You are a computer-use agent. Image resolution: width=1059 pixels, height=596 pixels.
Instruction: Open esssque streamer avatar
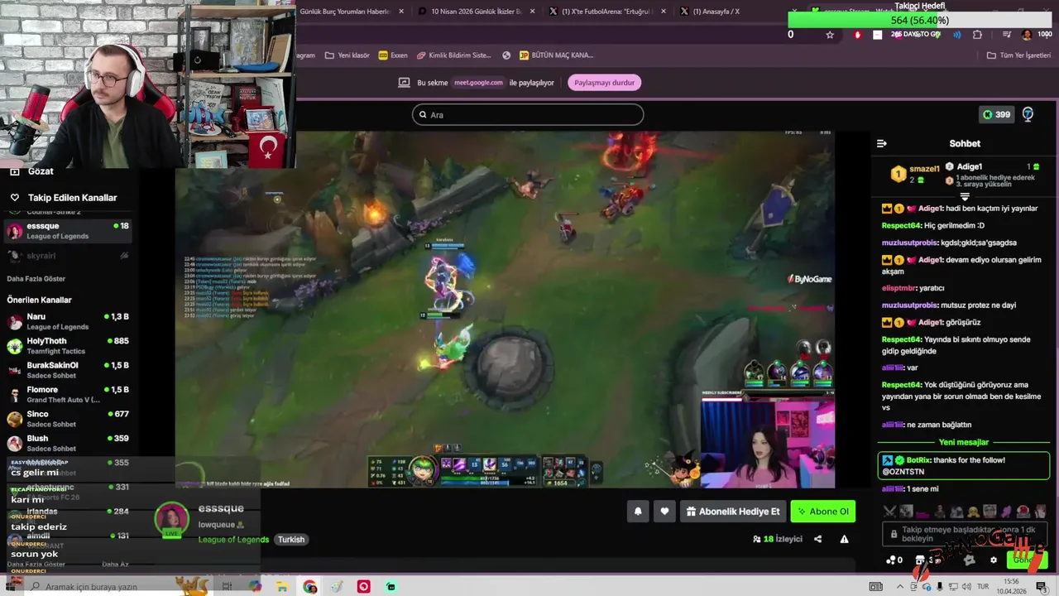[x=172, y=519]
